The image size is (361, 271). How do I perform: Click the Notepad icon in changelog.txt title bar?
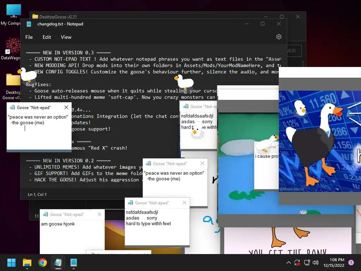29,24
